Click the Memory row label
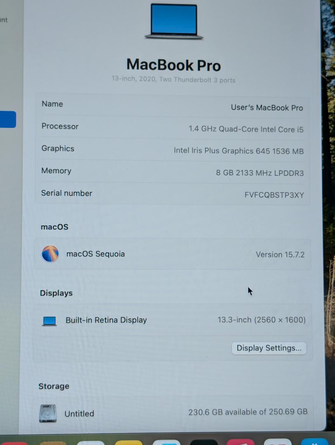Image resolution: width=335 pixels, height=445 pixels. pyautogui.click(x=56, y=171)
